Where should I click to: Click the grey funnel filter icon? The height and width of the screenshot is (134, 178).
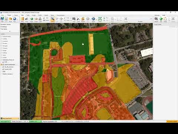(x=57, y=19)
